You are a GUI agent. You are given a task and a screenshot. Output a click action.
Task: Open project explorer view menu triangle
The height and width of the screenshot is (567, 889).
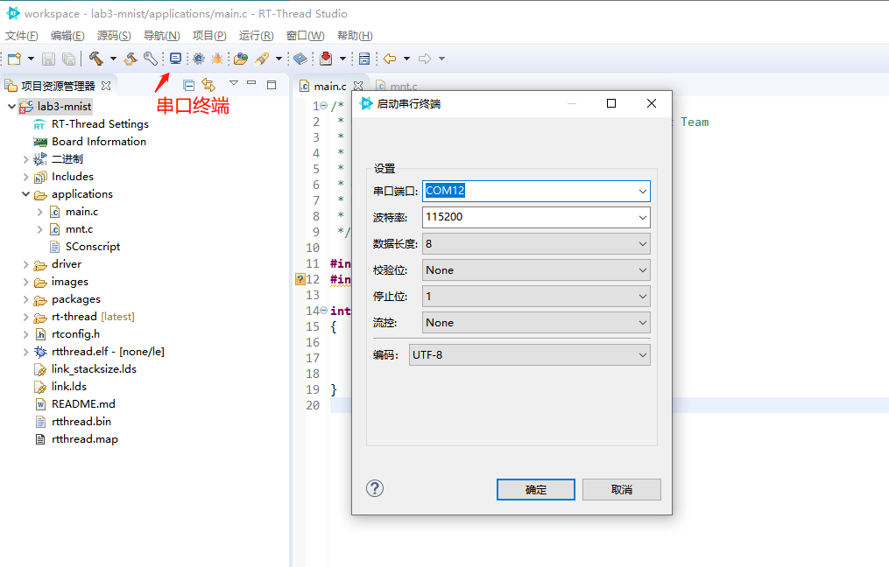(234, 83)
